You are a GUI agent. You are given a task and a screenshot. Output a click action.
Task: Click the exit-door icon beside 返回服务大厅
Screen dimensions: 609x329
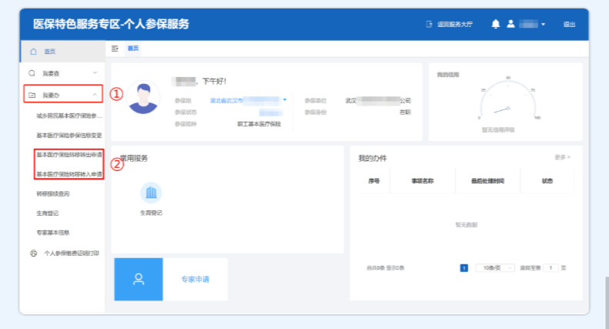[x=429, y=24]
